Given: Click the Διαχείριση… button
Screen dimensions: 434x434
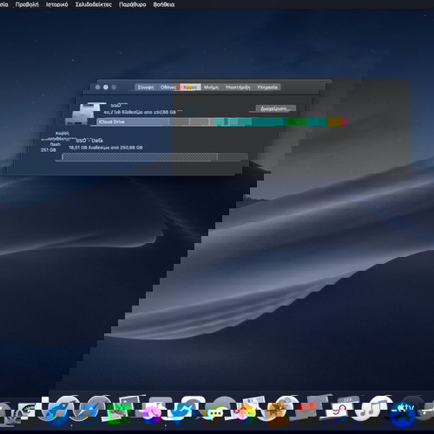Looking at the screenshot, I should click(276, 108).
